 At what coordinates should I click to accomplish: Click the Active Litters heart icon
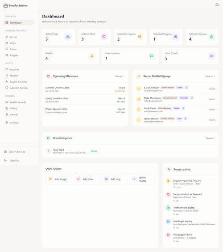pos(104,37)
